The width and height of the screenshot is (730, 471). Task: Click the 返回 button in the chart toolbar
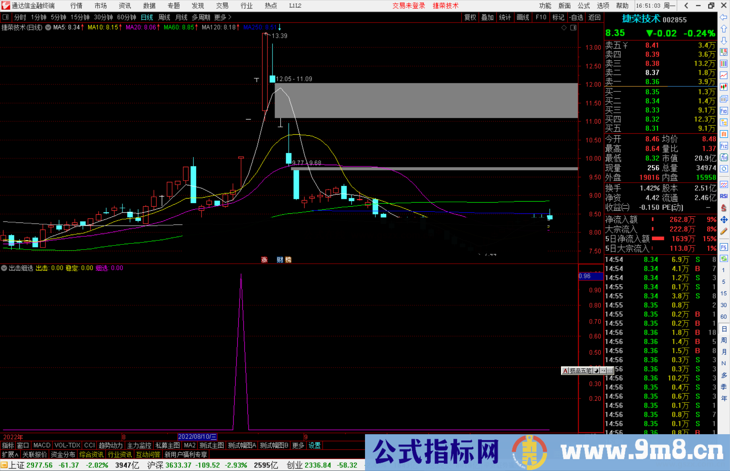point(594,17)
